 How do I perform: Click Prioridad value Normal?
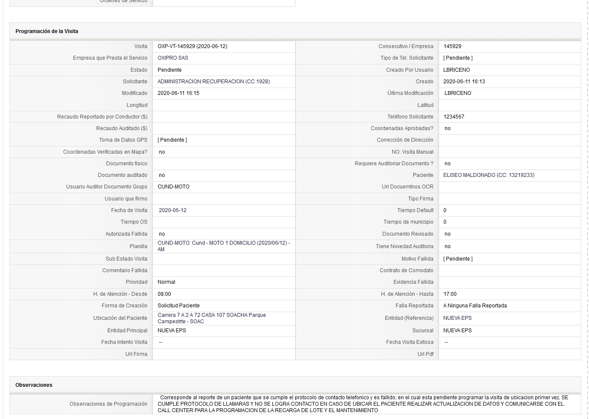166,282
